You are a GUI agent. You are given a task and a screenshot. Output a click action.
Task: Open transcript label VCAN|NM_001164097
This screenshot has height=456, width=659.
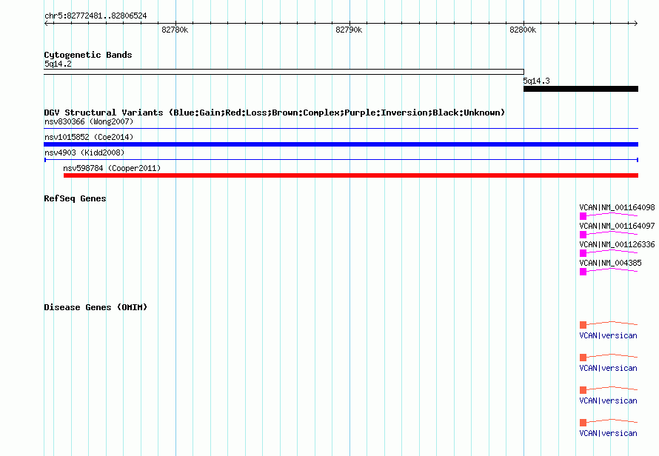pos(617,226)
